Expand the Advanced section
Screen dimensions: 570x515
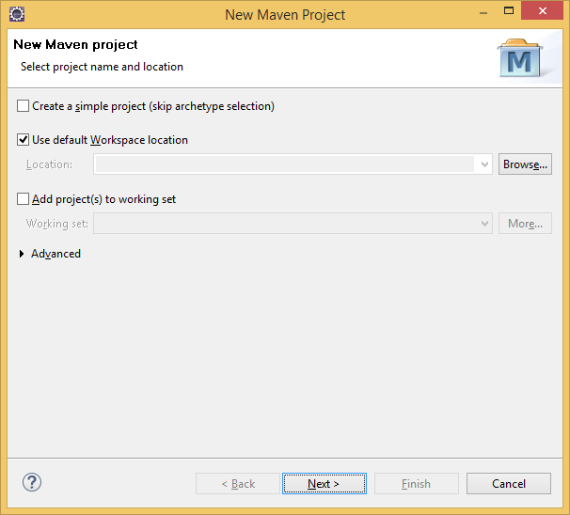click(22, 254)
